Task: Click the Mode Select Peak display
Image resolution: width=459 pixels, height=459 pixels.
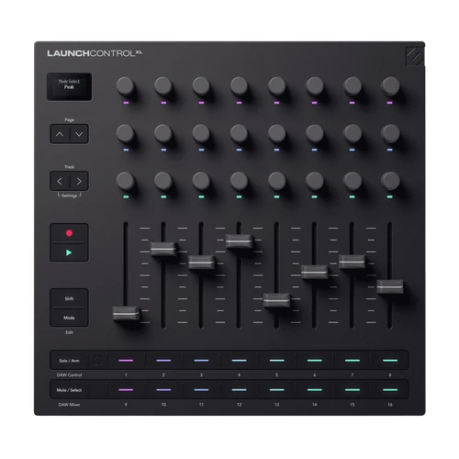Action: [x=69, y=86]
